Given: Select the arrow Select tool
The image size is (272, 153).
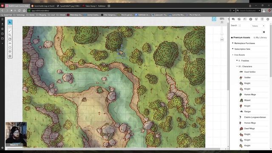Looking at the screenshot, I should pos(10,22).
